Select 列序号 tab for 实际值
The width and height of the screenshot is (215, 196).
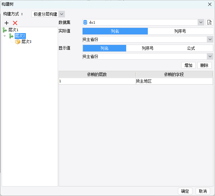[180, 31]
